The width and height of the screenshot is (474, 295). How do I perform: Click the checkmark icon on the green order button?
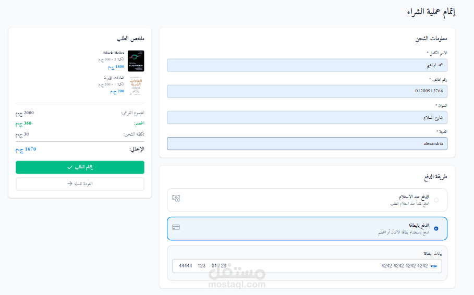pos(70,167)
